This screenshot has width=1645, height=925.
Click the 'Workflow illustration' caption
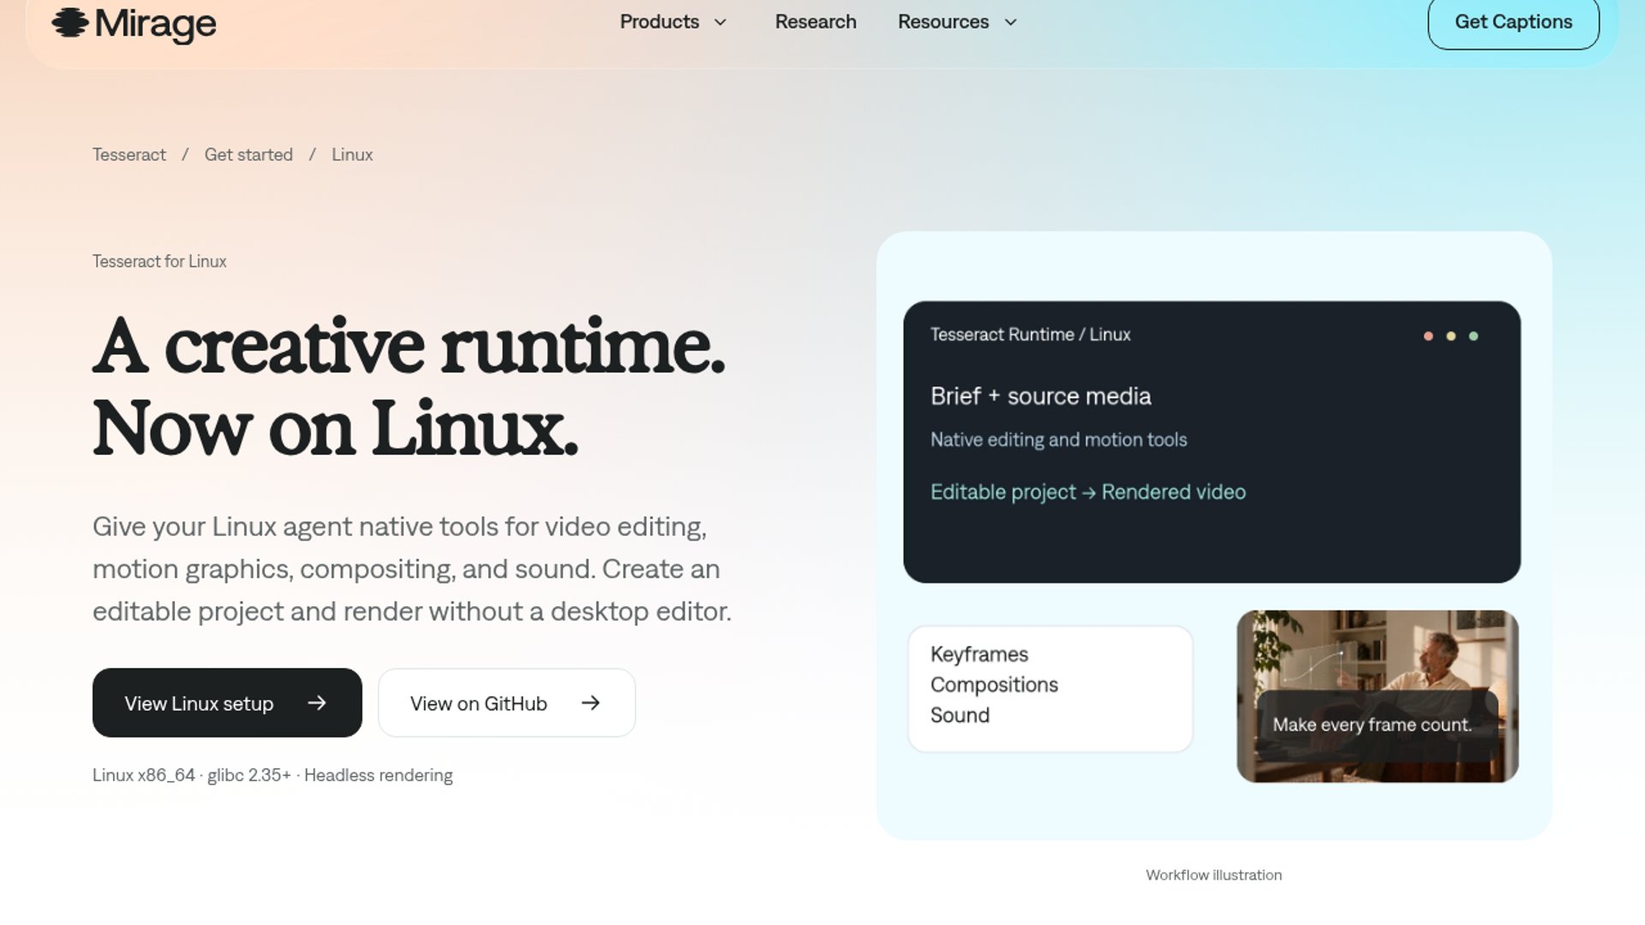coord(1213,874)
